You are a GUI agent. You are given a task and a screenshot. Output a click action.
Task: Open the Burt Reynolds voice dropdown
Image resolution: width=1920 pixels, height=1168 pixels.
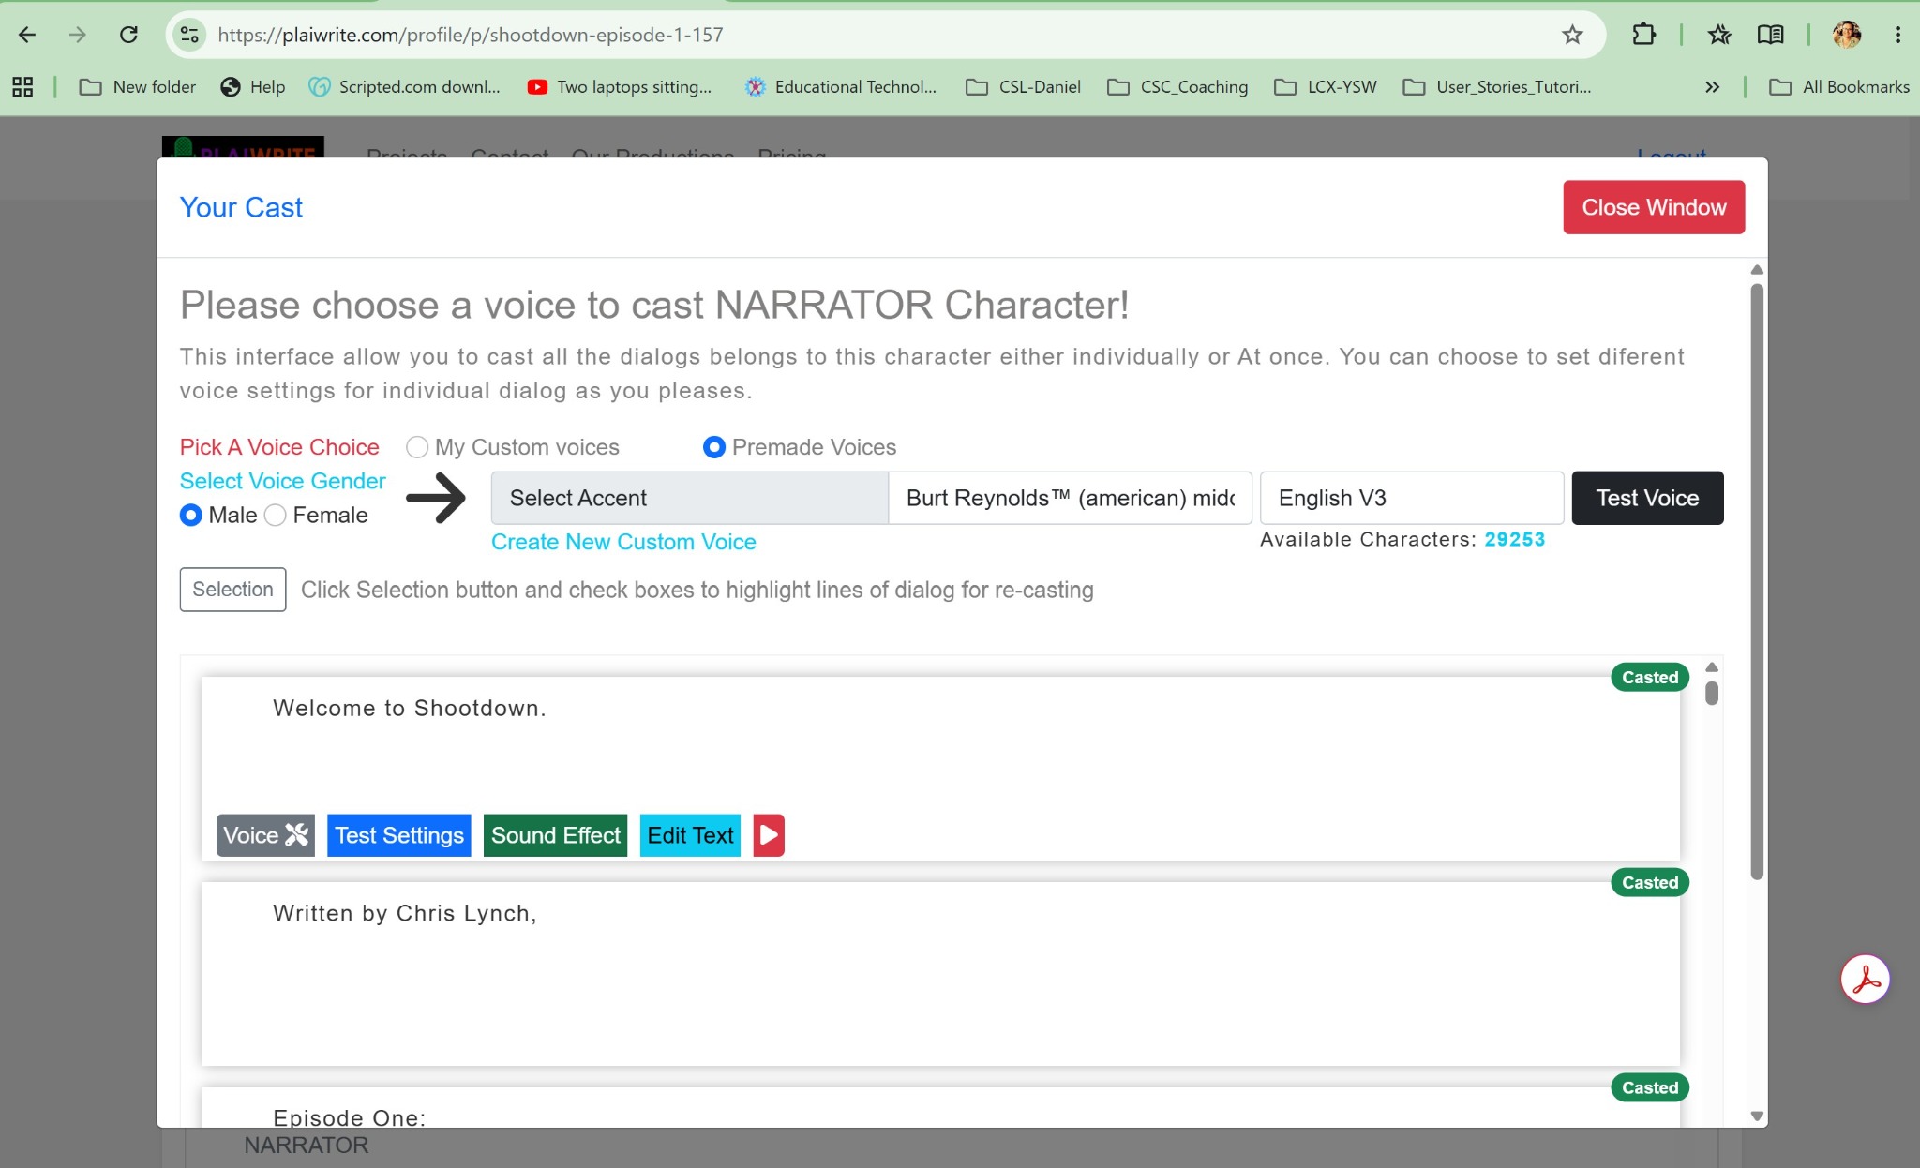(x=1070, y=498)
